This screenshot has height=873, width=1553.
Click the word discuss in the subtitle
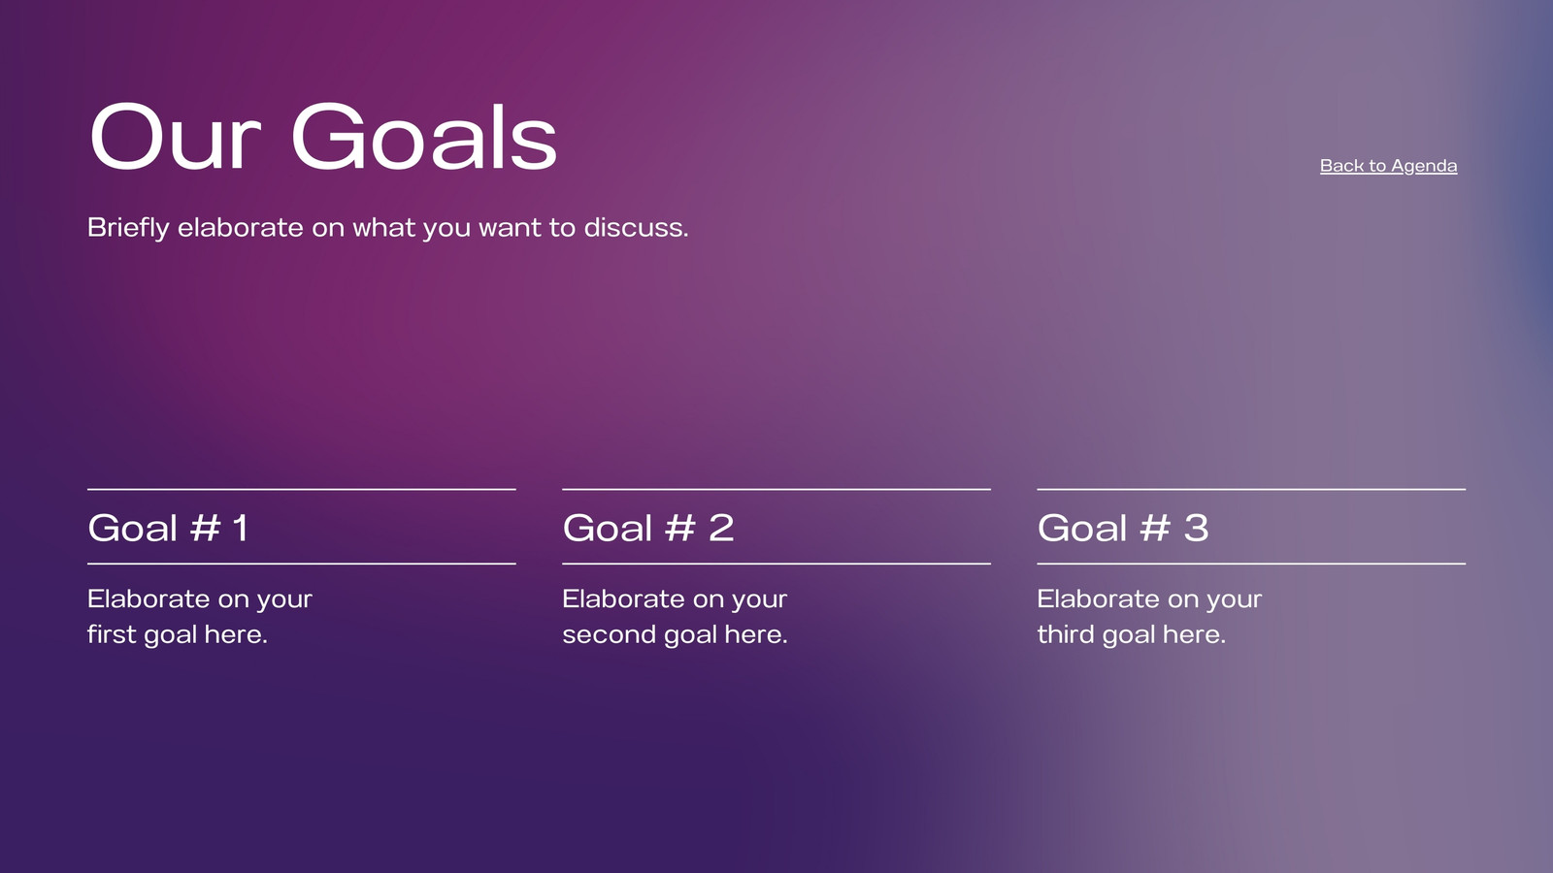click(636, 228)
